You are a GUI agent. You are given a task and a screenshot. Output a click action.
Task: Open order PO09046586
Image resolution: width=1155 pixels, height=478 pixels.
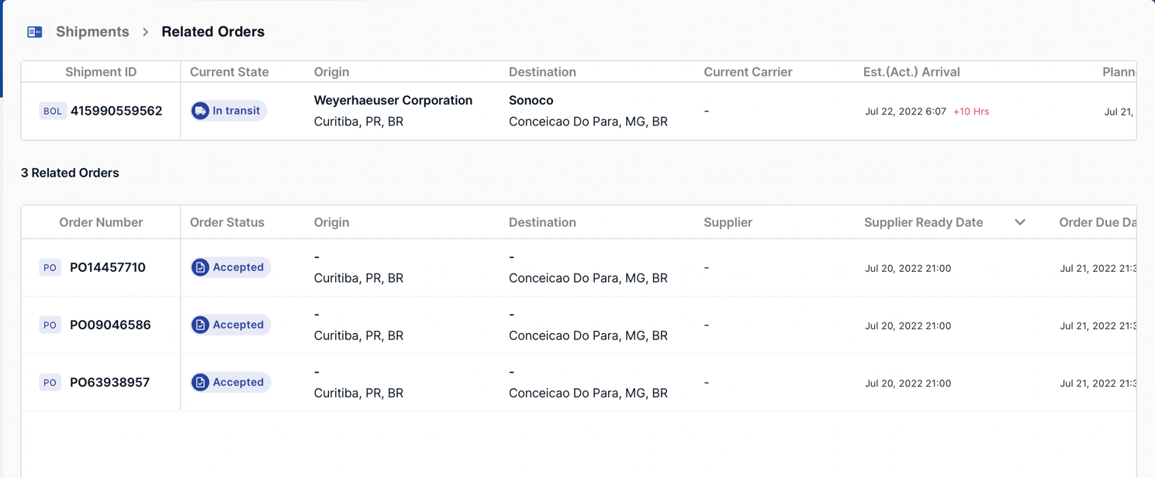pos(110,325)
